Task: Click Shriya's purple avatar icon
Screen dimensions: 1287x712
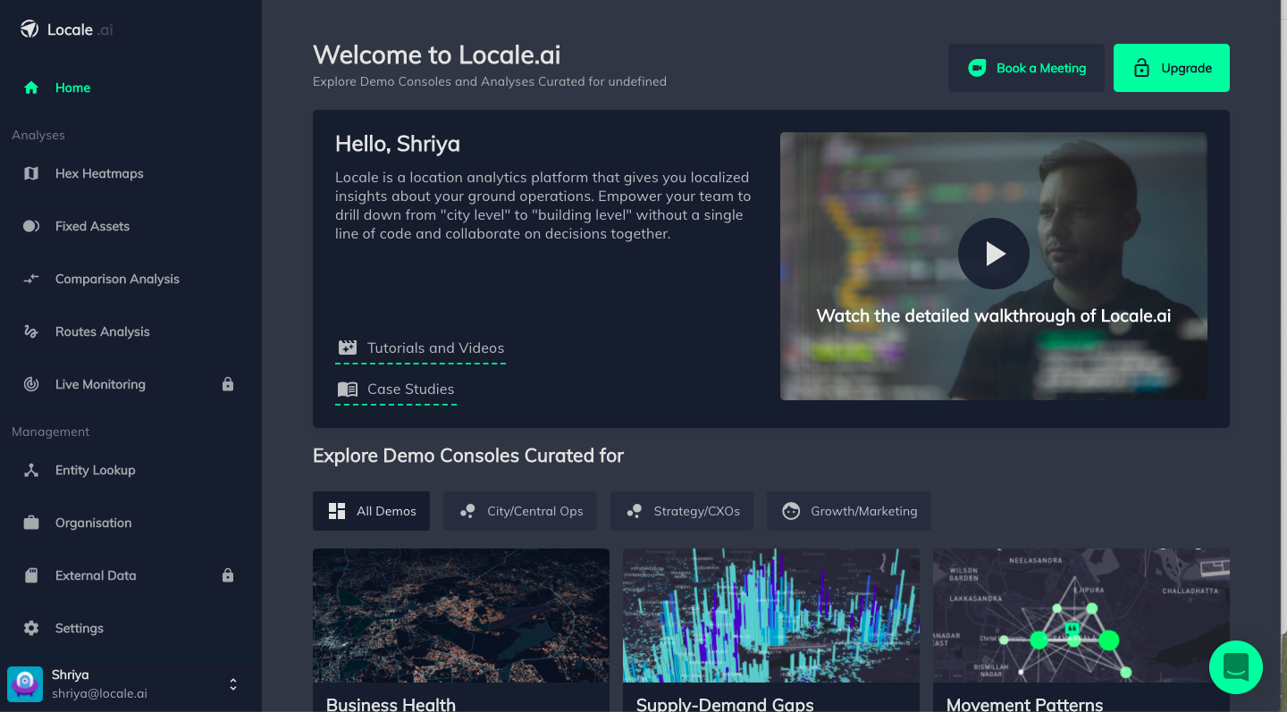Action: coord(25,684)
